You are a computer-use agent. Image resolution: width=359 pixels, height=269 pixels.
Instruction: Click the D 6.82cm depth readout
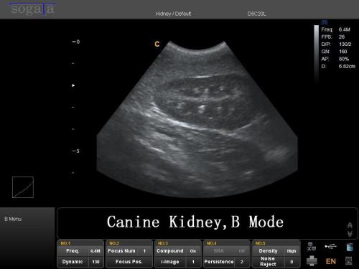pyautogui.click(x=338, y=66)
